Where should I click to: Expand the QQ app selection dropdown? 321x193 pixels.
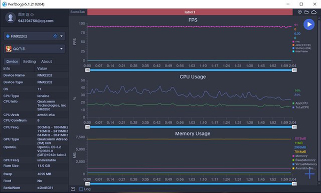61,49
